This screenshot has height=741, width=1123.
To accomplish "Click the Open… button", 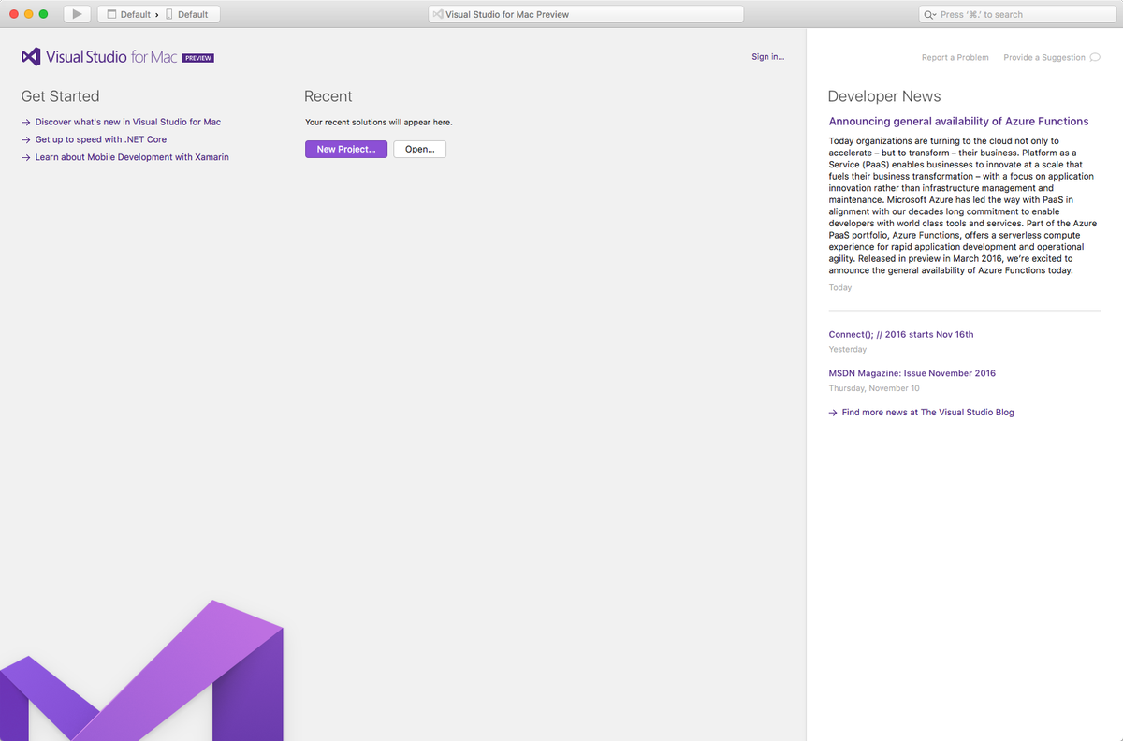I will point(419,149).
